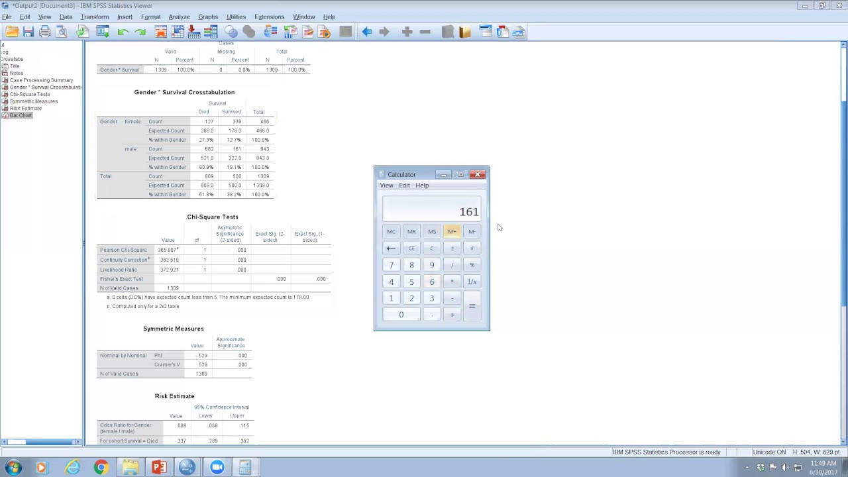Select Symmetric Measures in outline pane
848x477 pixels.
(33, 101)
